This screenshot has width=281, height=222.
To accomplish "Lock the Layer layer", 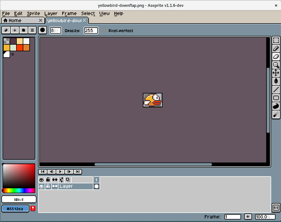I will tap(48, 186).
